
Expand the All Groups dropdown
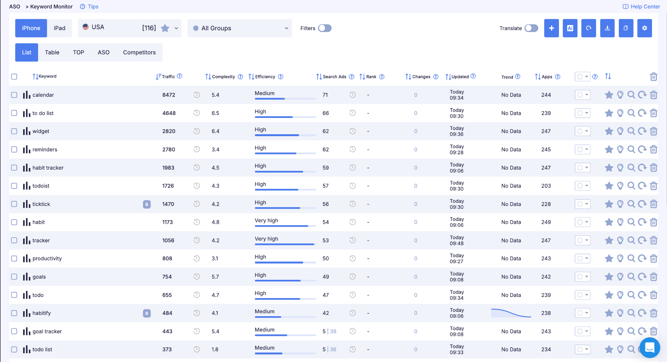click(x=240, y=28)
